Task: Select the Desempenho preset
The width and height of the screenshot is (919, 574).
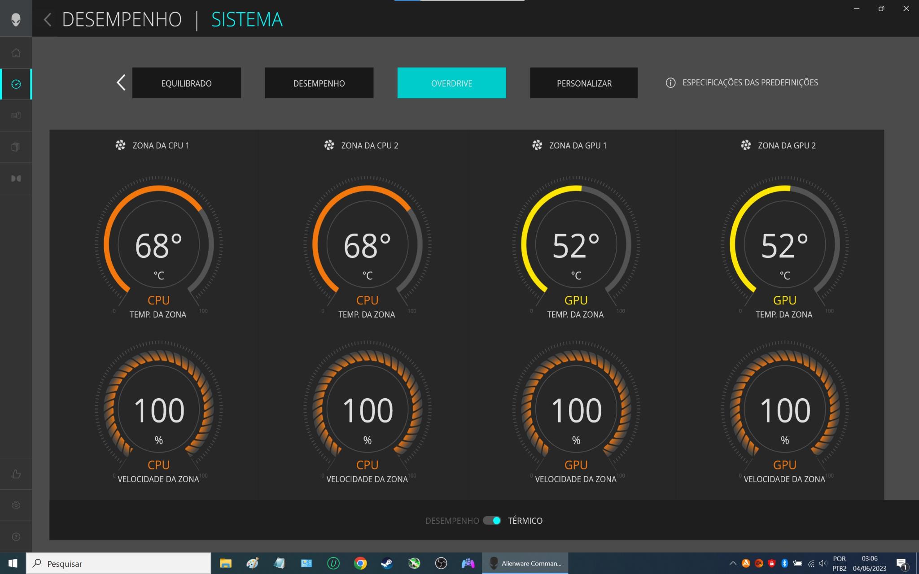Action: click(319, 83)
